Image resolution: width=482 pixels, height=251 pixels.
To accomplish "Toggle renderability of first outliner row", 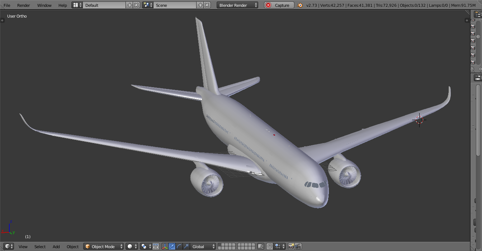I will 473,19.
